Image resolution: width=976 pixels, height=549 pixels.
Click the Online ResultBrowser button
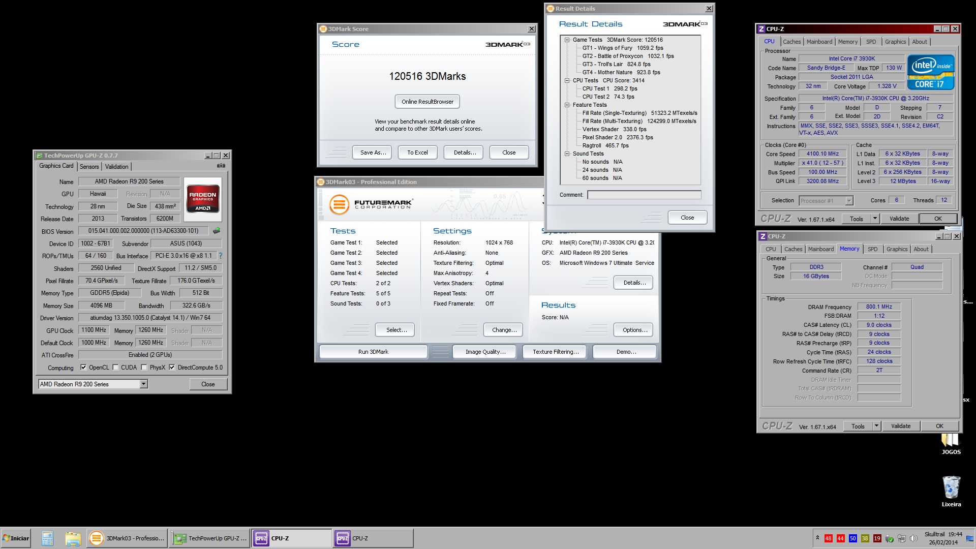click(x=428, y=102)
